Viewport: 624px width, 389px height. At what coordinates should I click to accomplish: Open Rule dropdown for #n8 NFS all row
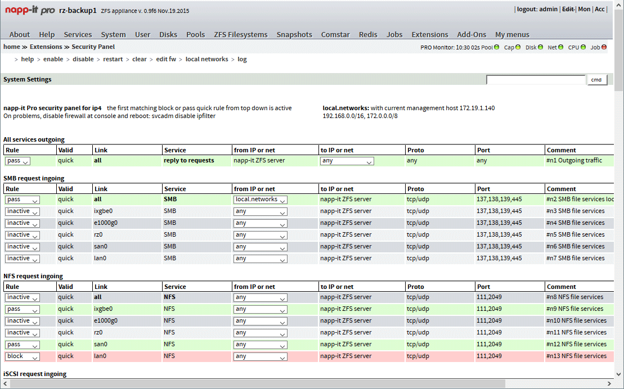23,297
